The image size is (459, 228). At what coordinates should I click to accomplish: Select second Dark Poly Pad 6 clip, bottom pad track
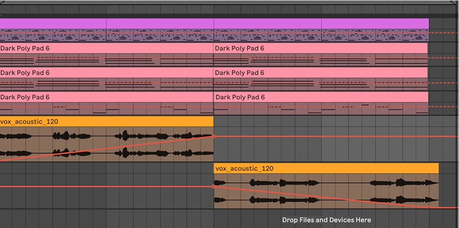[321, 97]
